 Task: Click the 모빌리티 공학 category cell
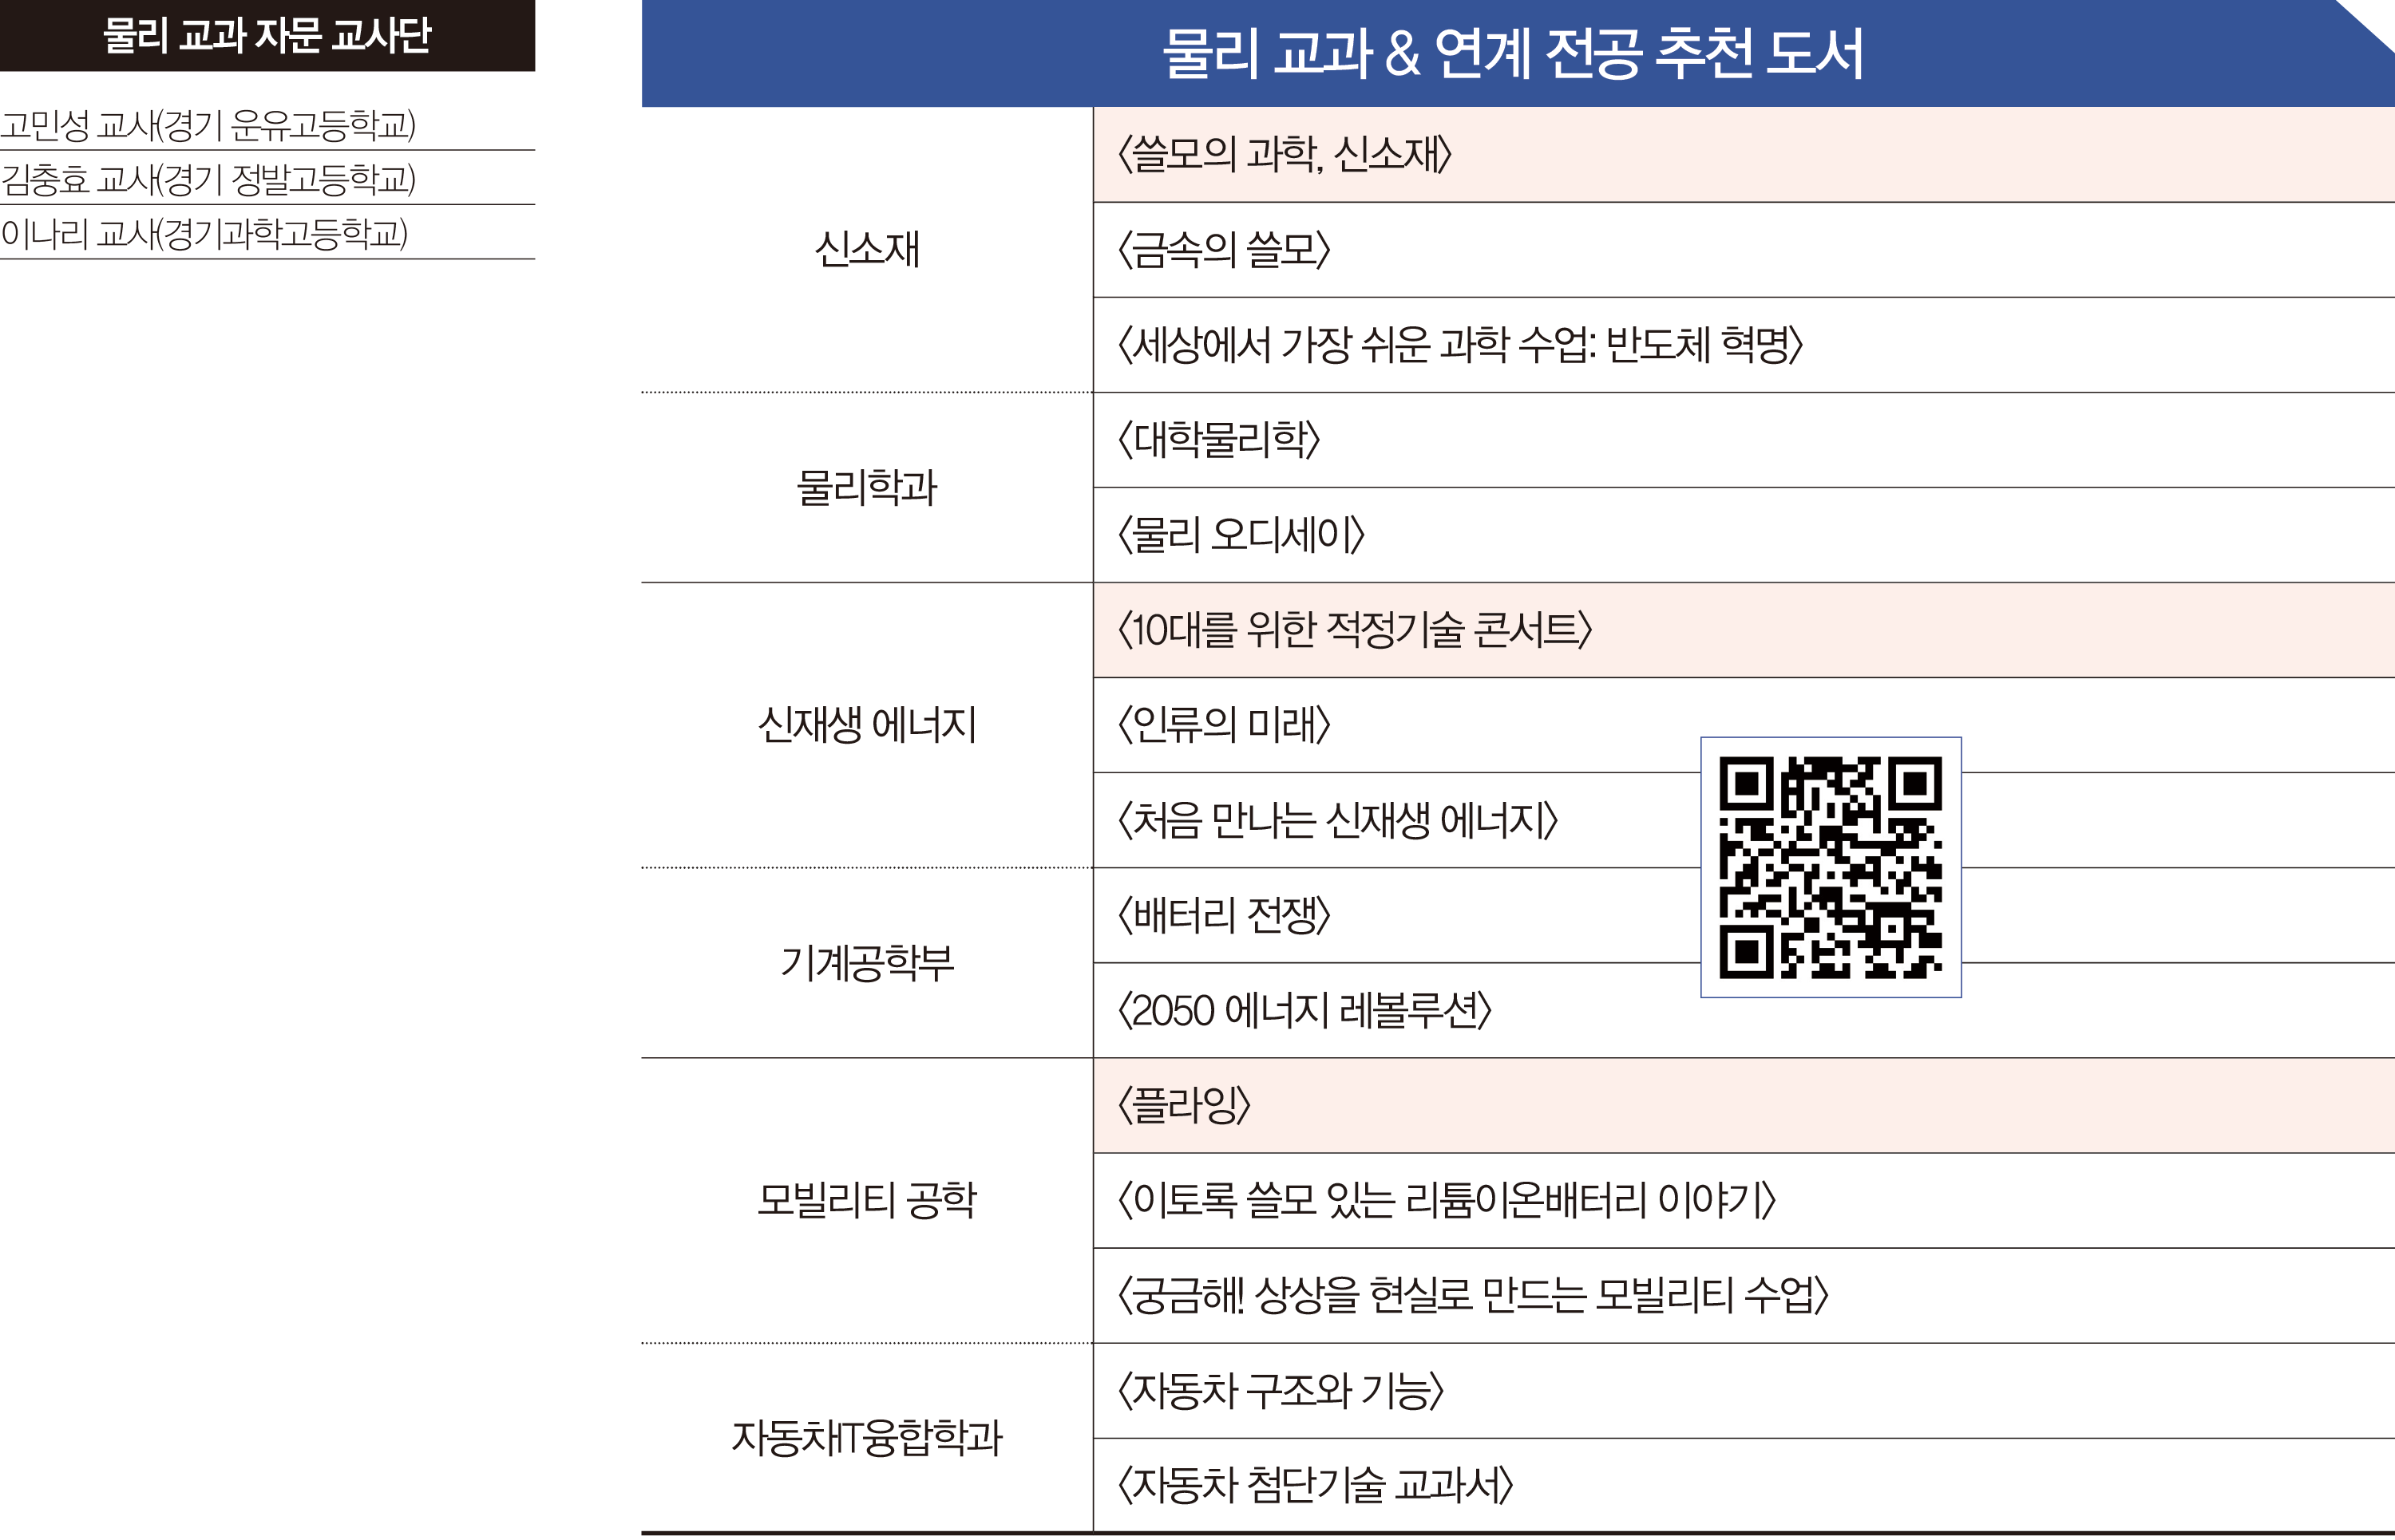coord(866,1199)
